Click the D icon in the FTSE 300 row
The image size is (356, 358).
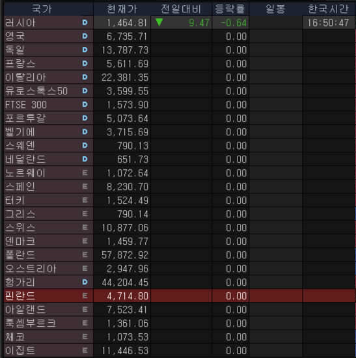(85, 105)
